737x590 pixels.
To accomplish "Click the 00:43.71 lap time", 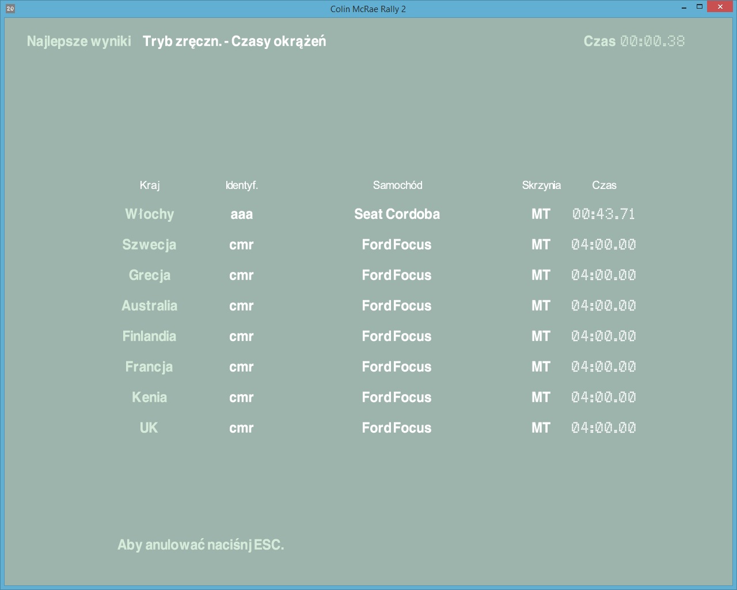I will click(603, 214).
